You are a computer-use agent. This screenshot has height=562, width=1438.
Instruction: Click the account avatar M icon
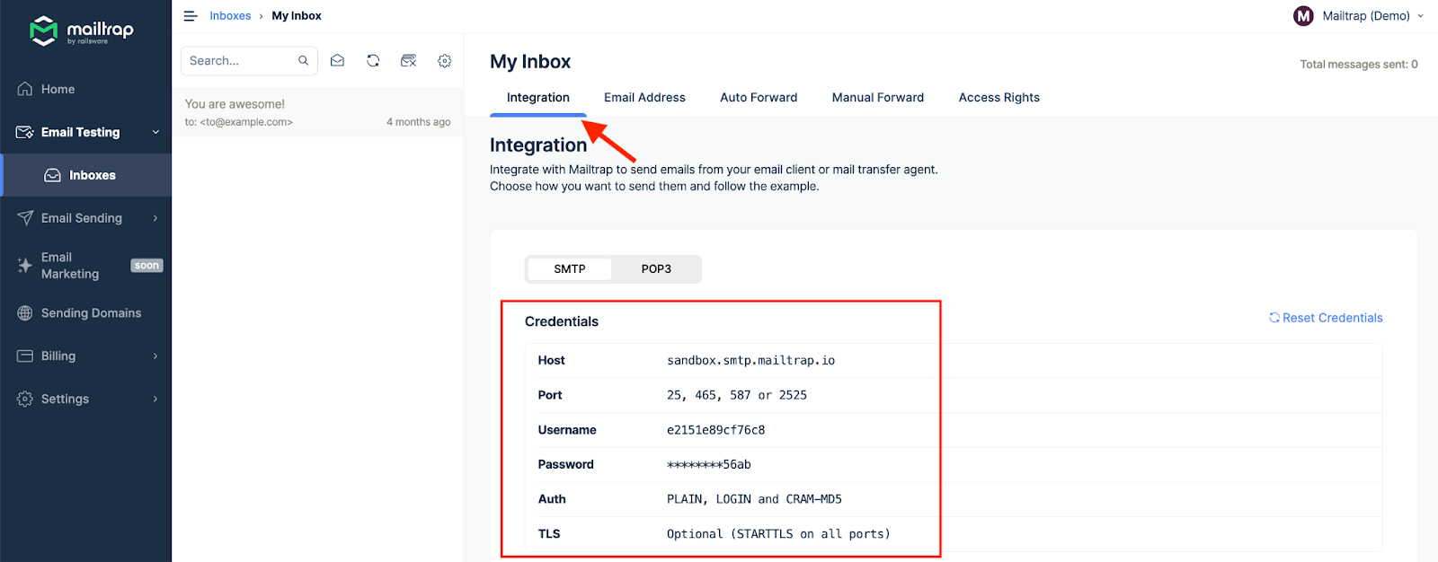coord(1303,16)
